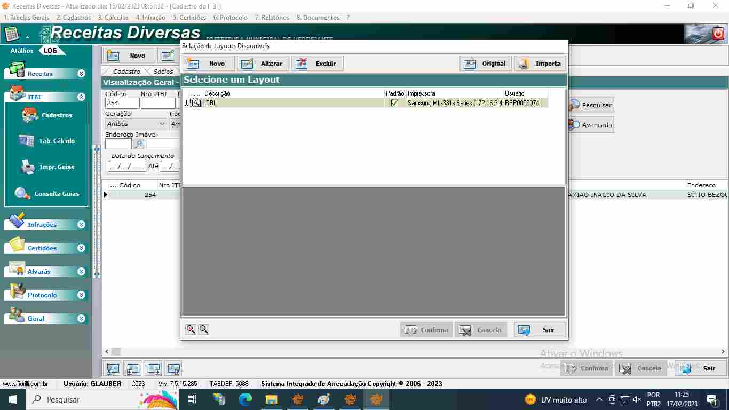The image size is (729, 410).
Task: Toggle the Padrão checkbox for ITBI layout
Action: pyautogui.click(x=394, y=103)
